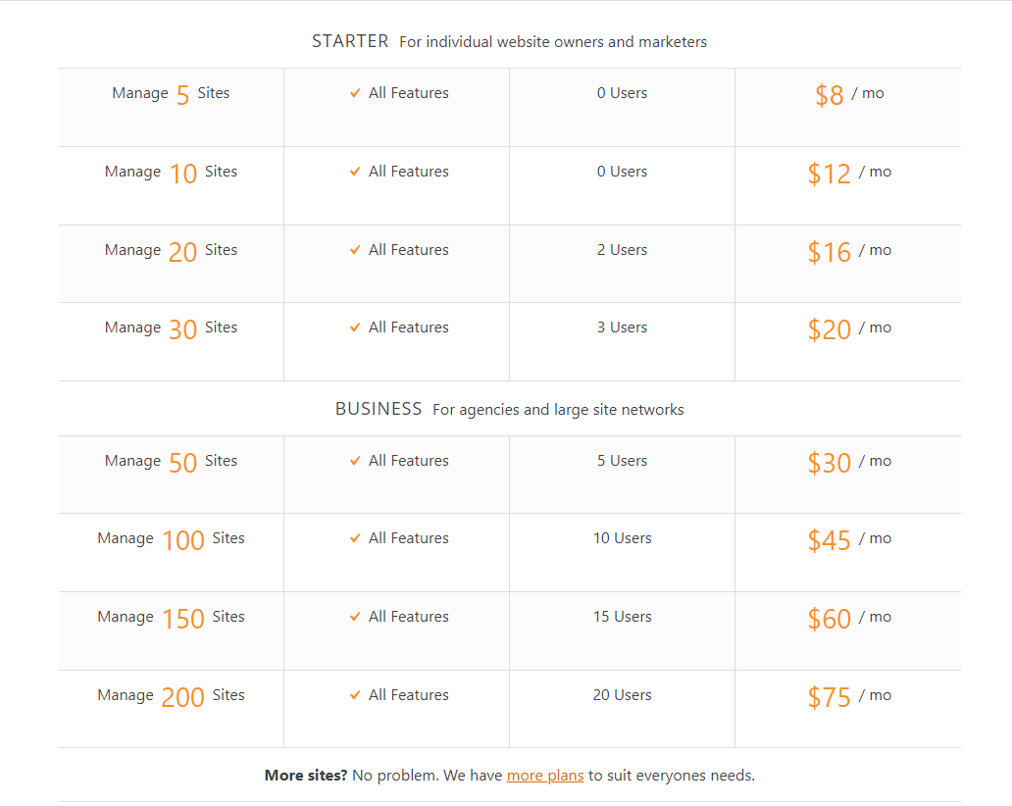
Task: Click the checkmark icon in the 20 Sites row
Action: [355, 250]
